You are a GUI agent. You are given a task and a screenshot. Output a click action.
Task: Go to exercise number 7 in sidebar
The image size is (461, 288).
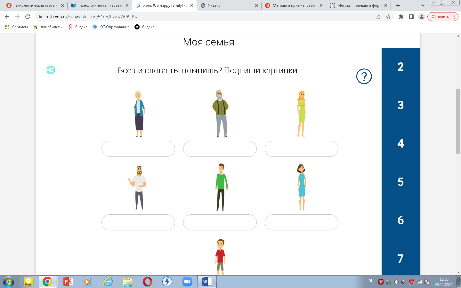[400, 259]
